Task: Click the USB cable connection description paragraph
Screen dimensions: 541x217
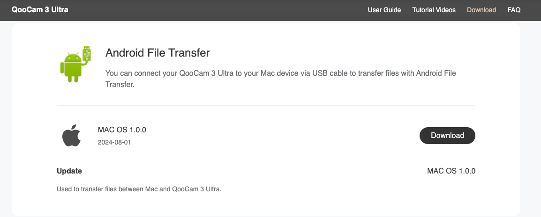Action: click(280, 73)
